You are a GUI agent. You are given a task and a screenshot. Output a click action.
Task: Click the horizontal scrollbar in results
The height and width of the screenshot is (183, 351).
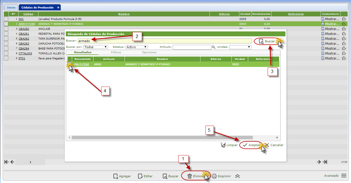162,137
